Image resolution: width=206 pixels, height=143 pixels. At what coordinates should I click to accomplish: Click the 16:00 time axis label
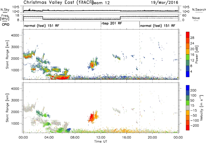(126, 137)
